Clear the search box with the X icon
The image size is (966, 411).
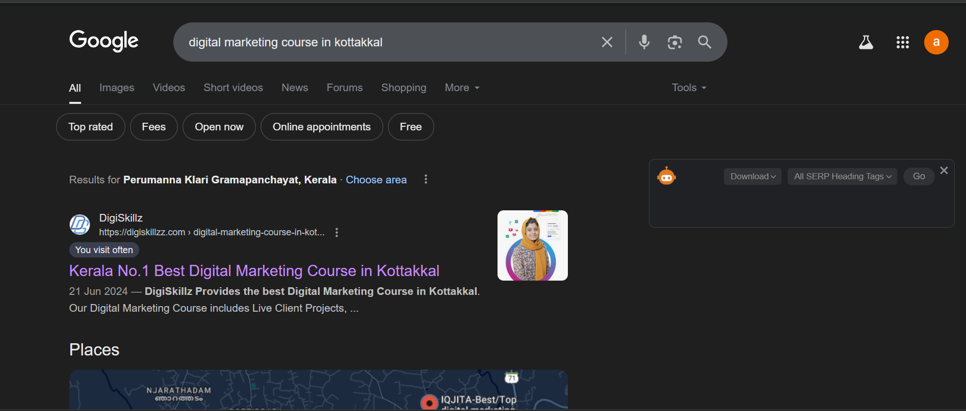click(607, 42)
